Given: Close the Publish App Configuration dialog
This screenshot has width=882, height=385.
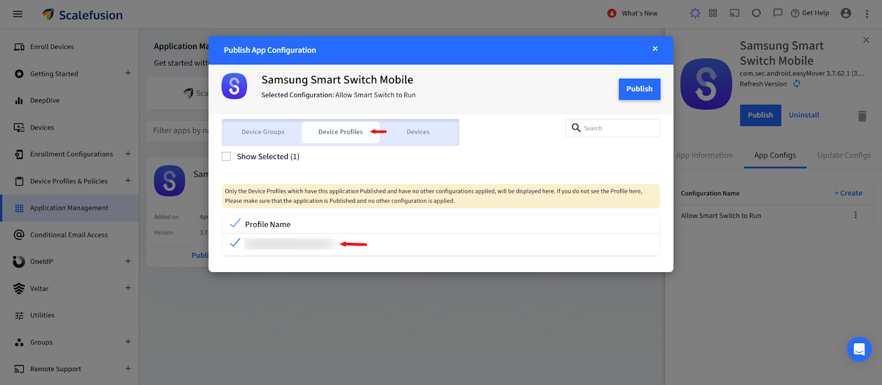Looking at the screenshot, I should click(x=655, y=48).
